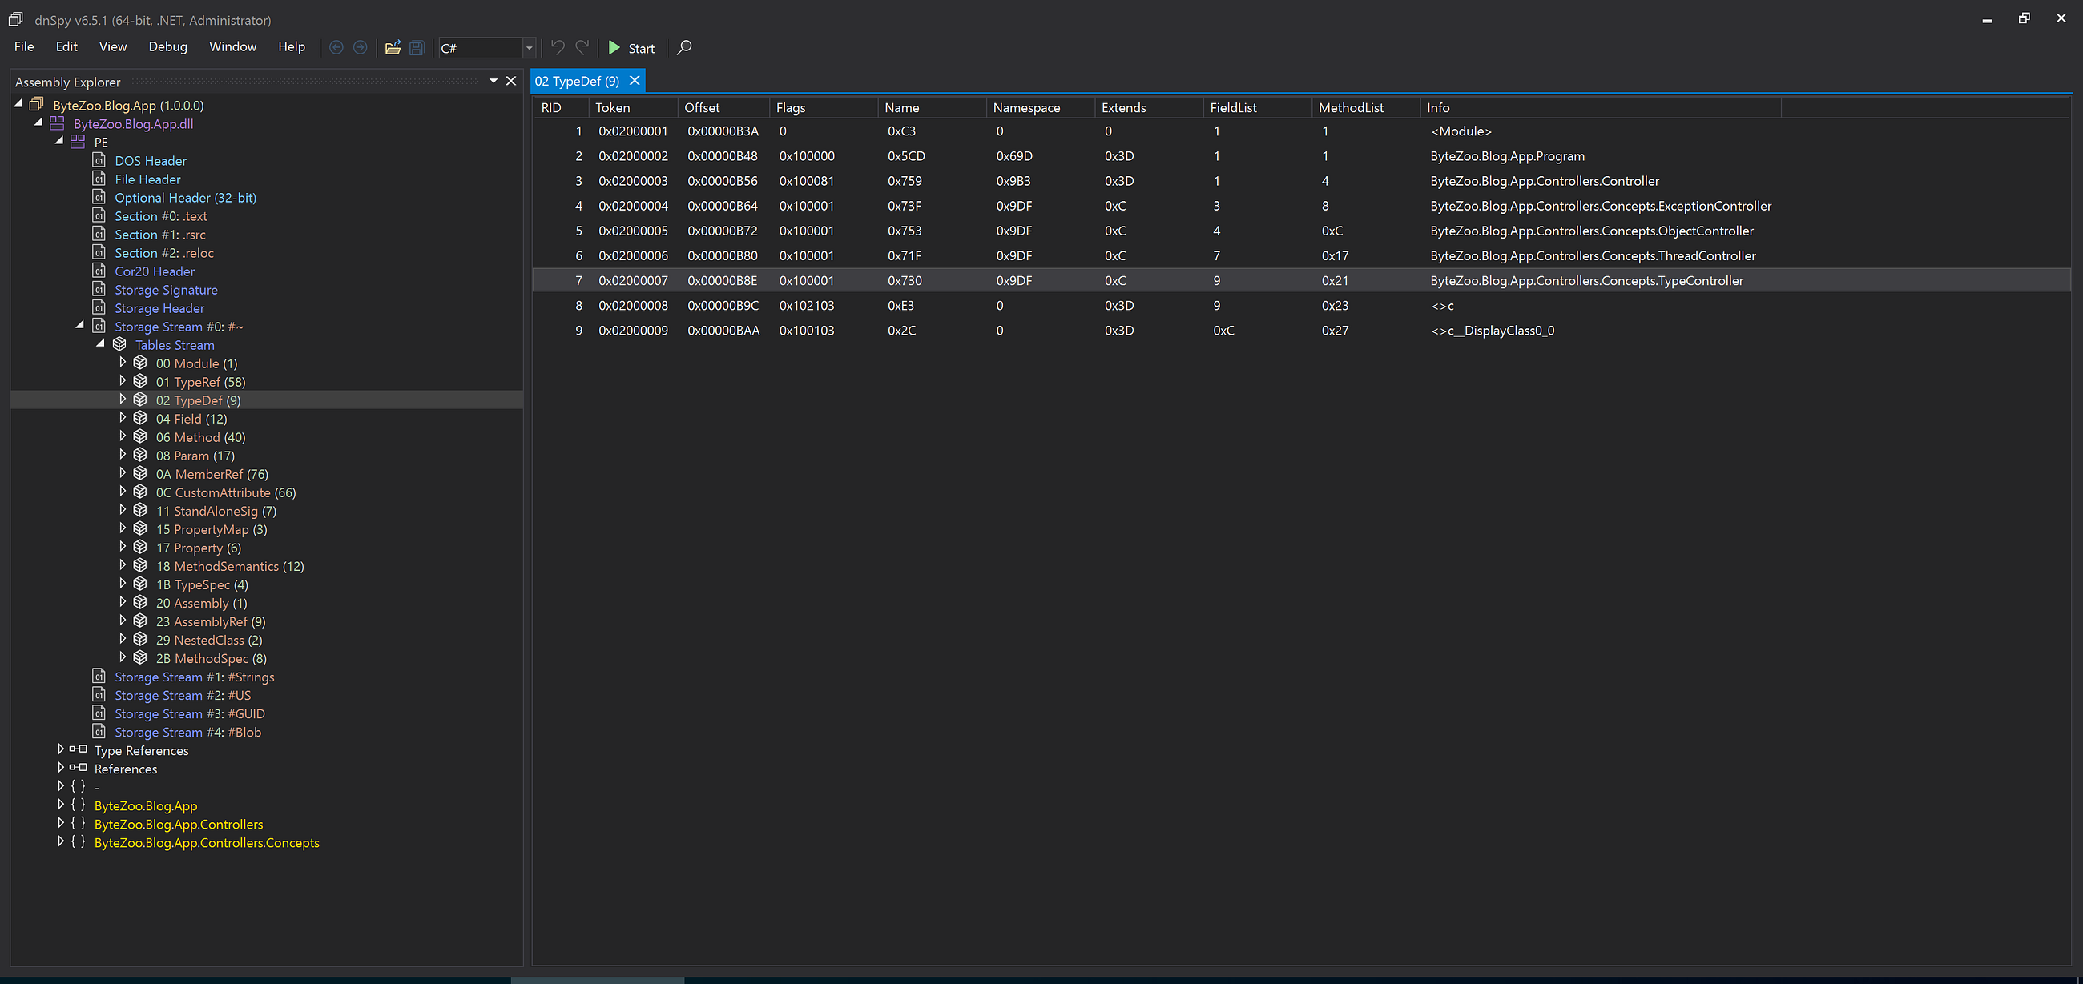The image size is (2083, 984).
Task: Collapse the Storage Stream #0: #~ node
Action: coord(79,326)
